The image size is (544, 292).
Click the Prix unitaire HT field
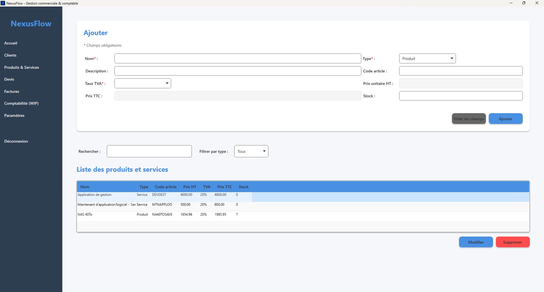(461, 83)
